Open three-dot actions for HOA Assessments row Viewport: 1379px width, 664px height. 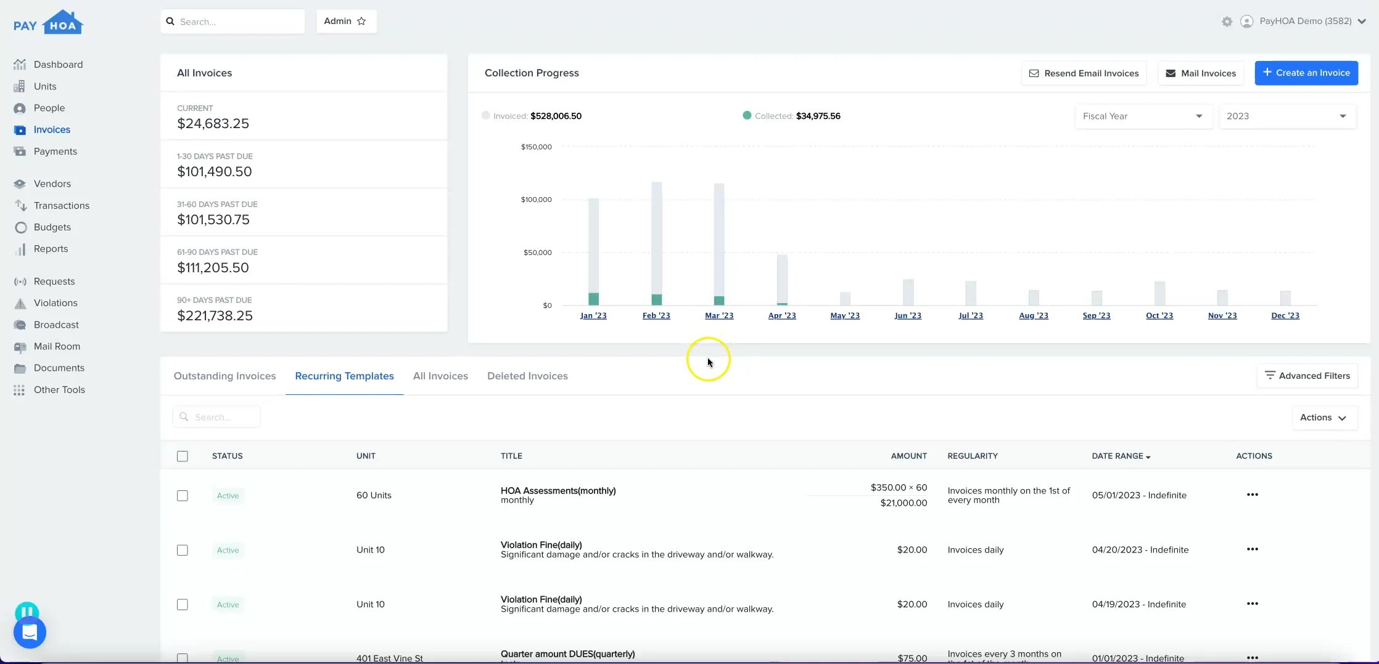coord(1252,495)
